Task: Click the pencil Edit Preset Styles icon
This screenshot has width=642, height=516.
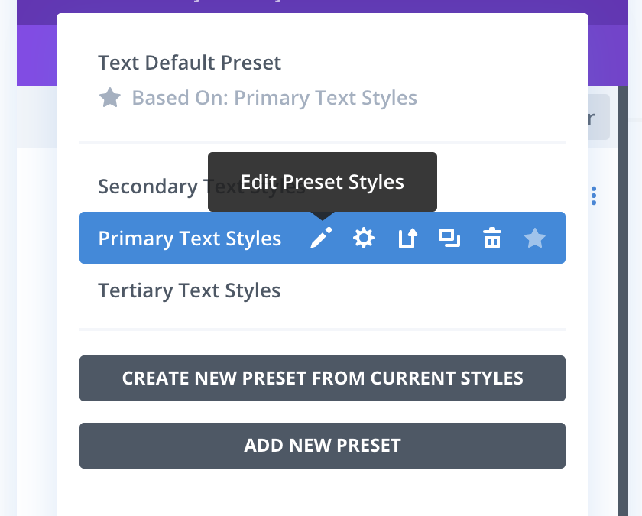Action: (321, 239)
